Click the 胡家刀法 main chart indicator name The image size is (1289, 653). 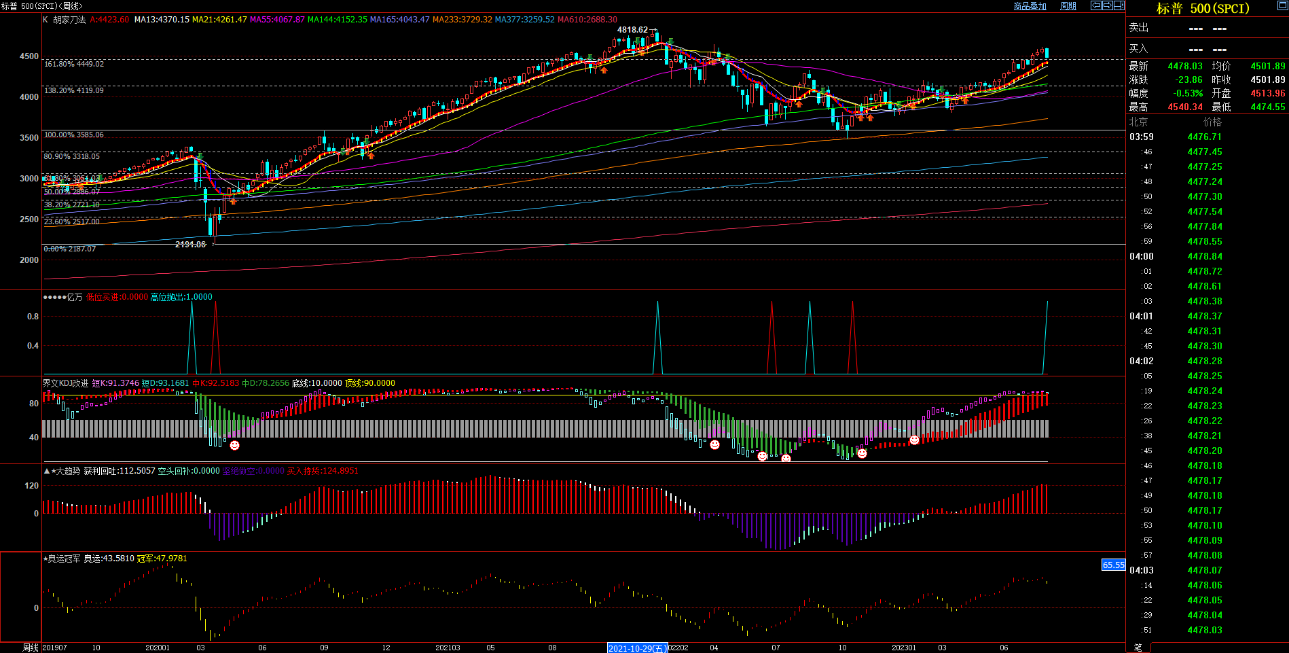[x=69, y=20]
